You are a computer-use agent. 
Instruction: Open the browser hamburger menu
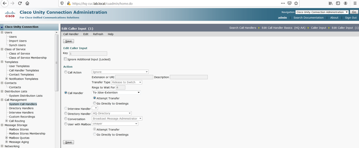(355, 4)
